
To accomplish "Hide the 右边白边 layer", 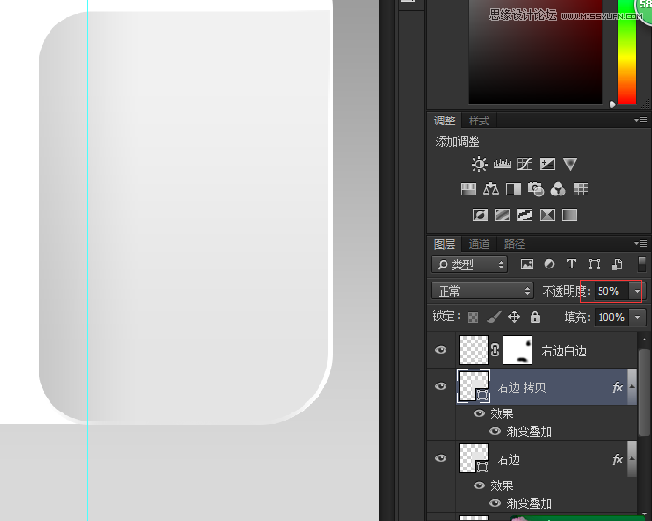I will coord(441,350).
